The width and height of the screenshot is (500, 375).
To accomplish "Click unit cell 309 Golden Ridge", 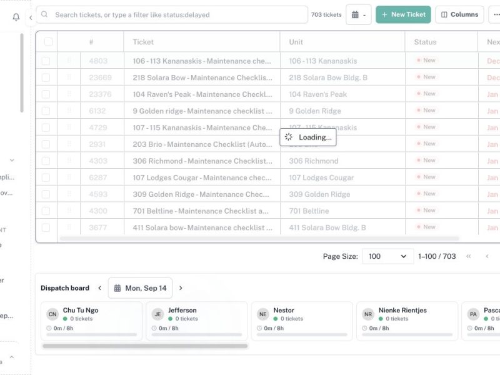I will [319, 194].
